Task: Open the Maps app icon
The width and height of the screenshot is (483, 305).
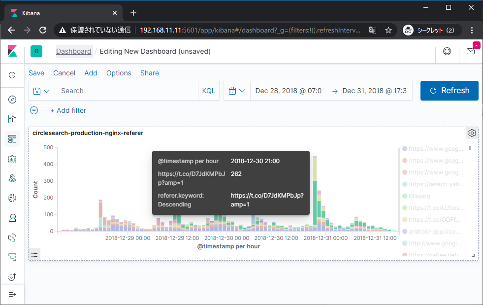Action: point(12,178)
